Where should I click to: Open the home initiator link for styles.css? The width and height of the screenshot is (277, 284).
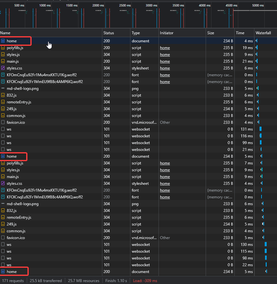[x=165, y=68]
